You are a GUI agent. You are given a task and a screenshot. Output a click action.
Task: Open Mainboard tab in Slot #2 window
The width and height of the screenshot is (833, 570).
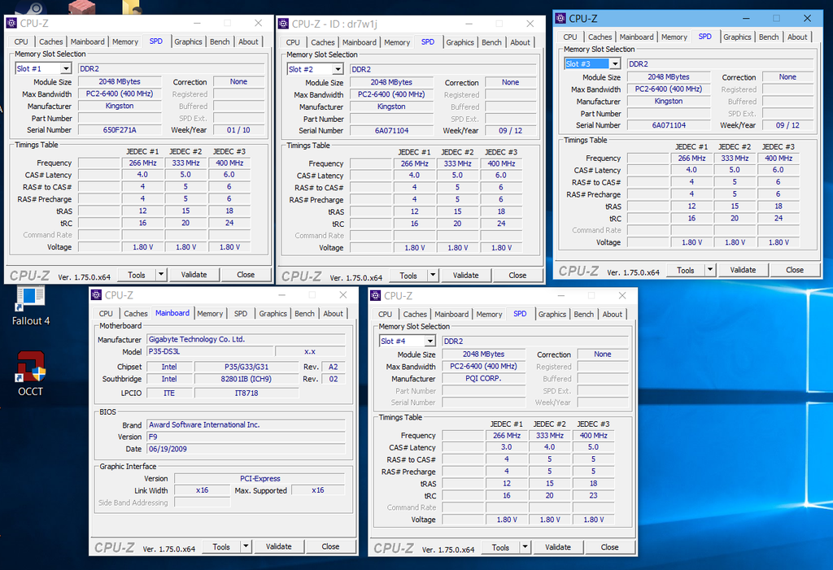359,42
